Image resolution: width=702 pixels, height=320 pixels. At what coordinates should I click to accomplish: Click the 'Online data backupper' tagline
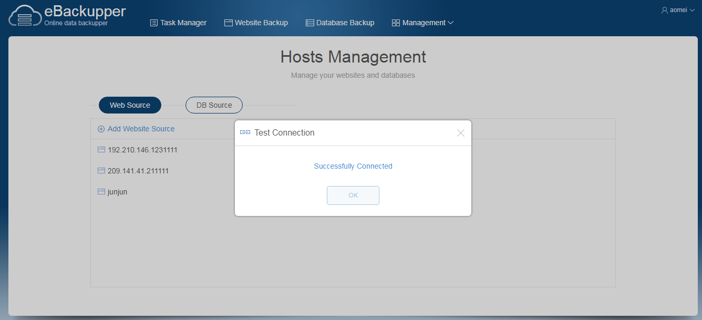pos(76,23)
